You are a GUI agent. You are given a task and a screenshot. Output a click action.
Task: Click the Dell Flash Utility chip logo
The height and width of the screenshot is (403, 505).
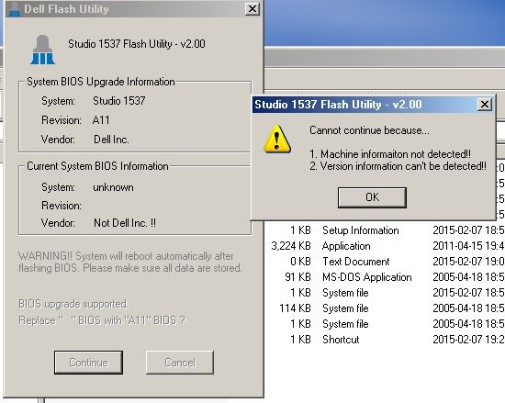42,50
